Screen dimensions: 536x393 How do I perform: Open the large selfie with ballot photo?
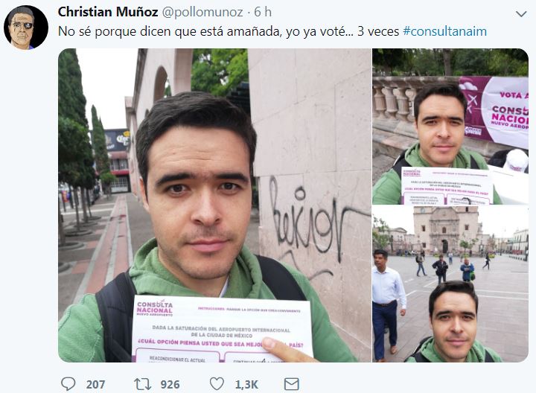click(214, 205)
